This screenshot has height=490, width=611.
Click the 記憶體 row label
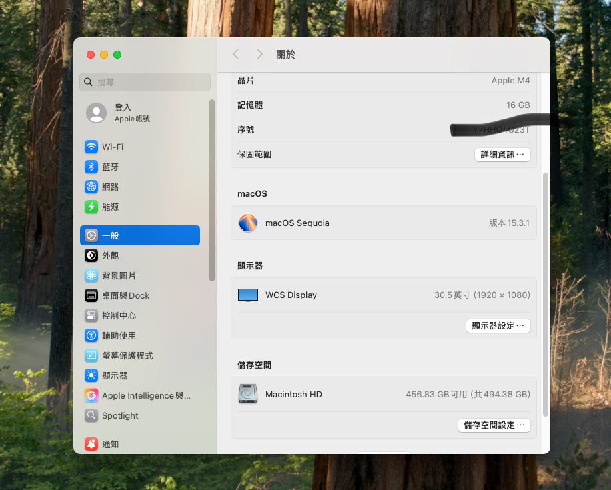pyautogui.click(x=250, y=105)
